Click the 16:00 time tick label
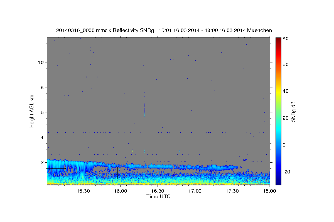Viewport: 334px width, 222px height. pyautogui.click(x=120, y=191)
